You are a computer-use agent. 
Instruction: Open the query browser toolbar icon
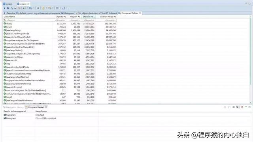point(30,8)
